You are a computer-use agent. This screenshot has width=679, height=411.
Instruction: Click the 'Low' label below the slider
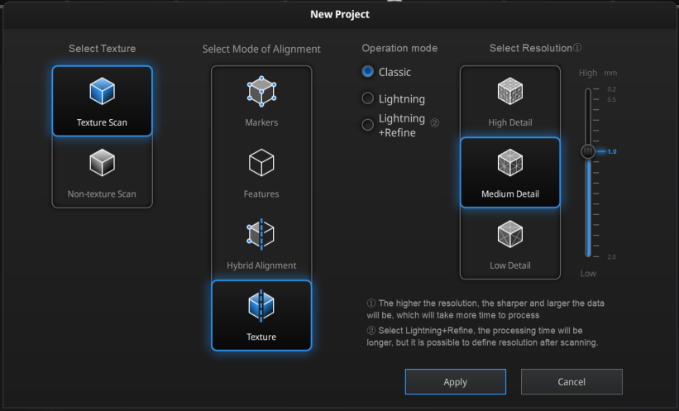pos(588,273)
